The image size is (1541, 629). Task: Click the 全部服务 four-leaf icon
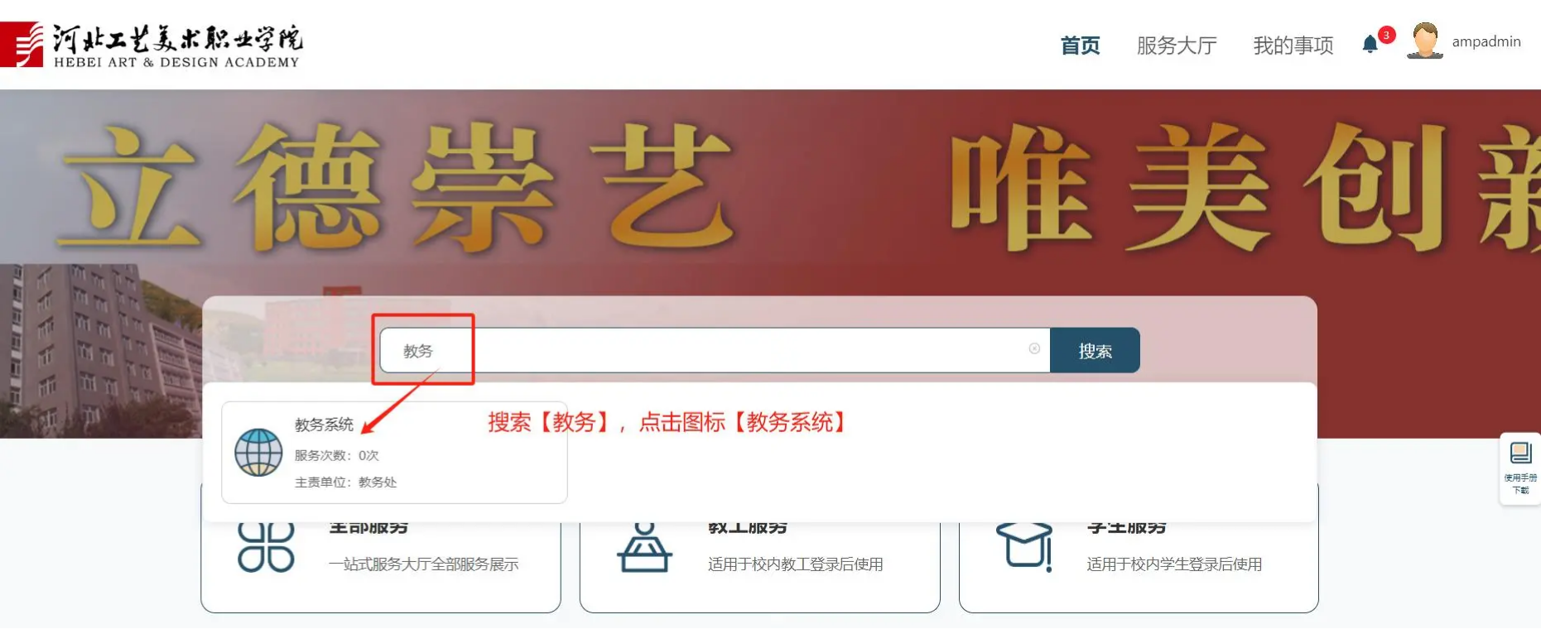(266, 547)
